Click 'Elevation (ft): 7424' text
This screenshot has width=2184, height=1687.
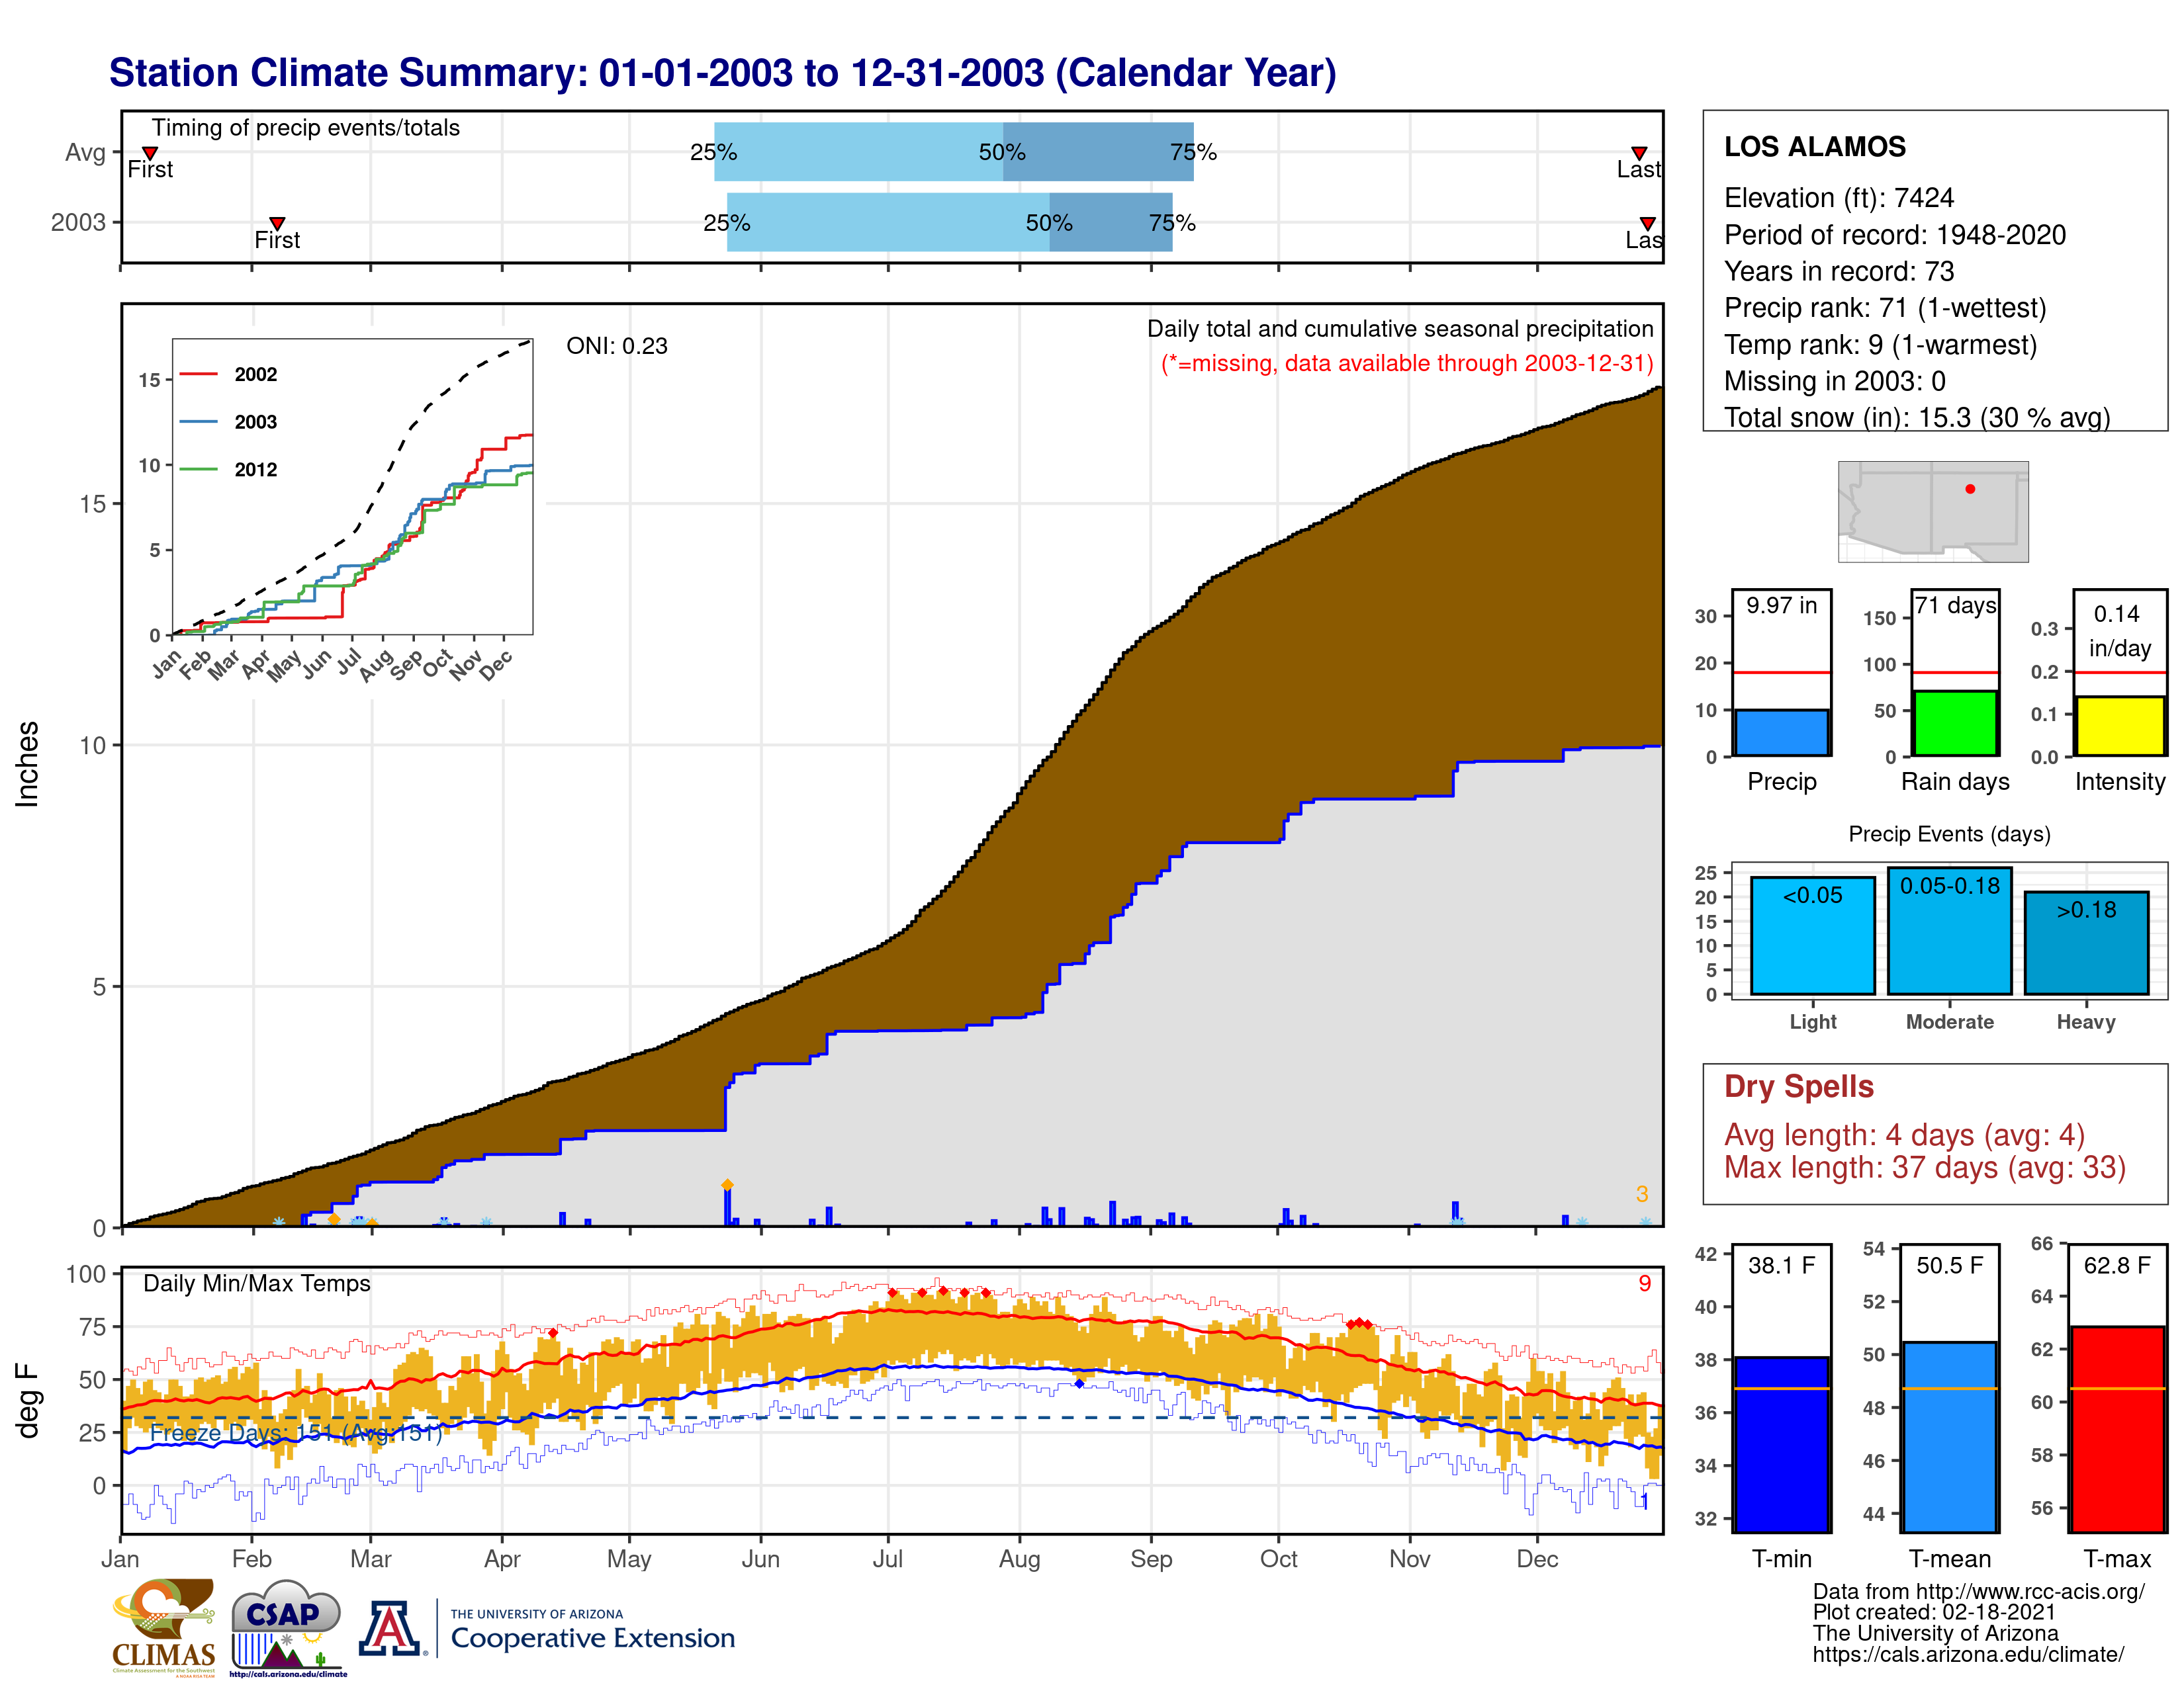1839,198
